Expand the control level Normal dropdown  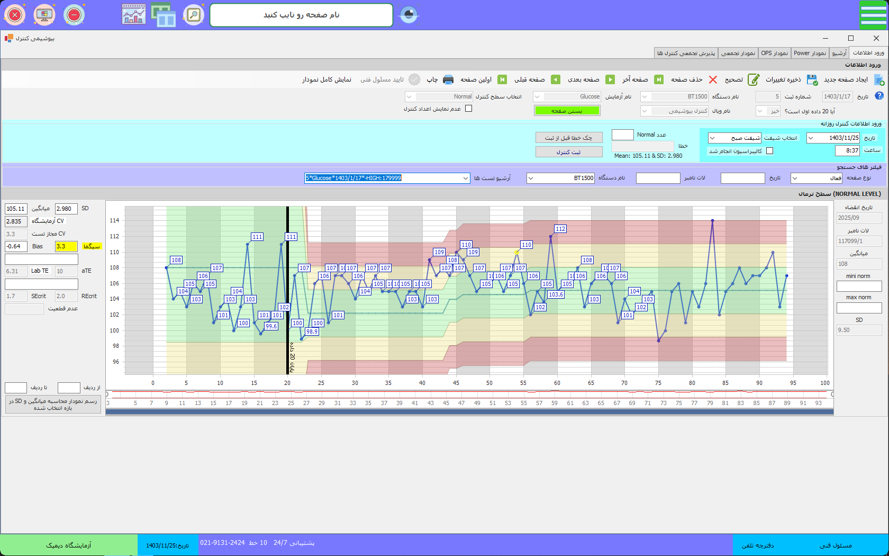click(409, 96)
